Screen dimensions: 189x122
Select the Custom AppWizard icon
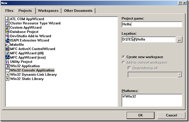coord(8,28)
